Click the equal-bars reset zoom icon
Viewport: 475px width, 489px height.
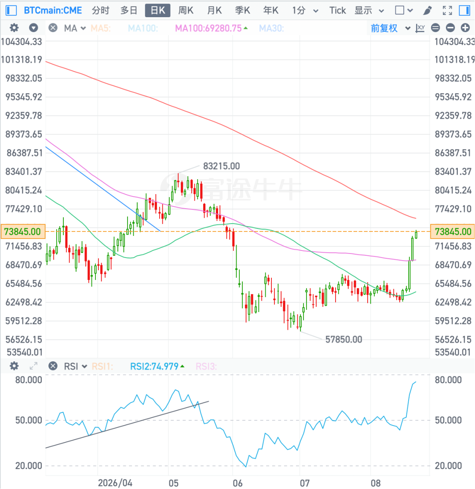(x=435, y=28)
